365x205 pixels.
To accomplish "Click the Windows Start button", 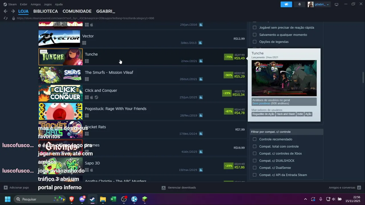I will pyautogui.click(x=8, y=199).
